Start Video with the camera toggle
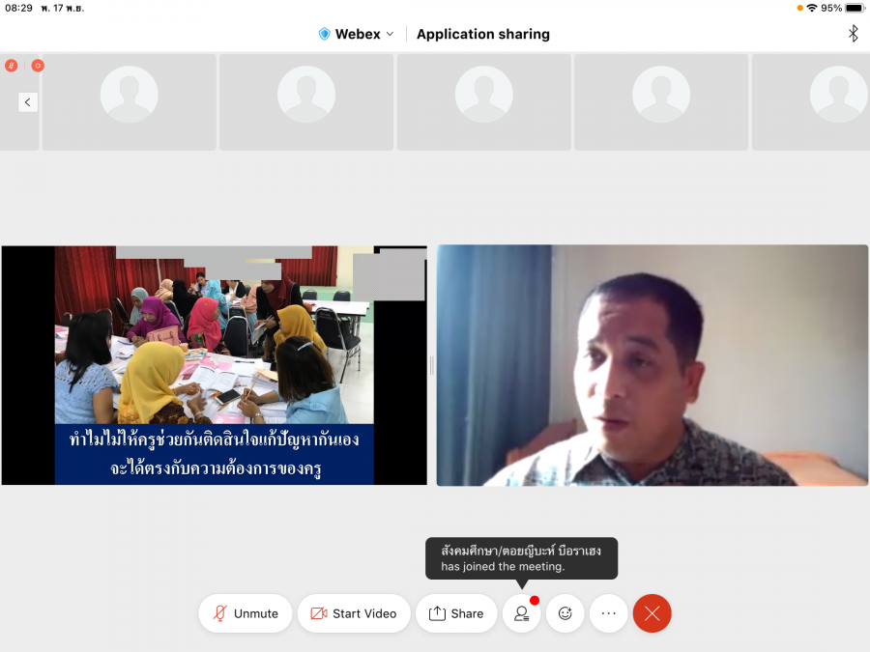 pos(354,613)
